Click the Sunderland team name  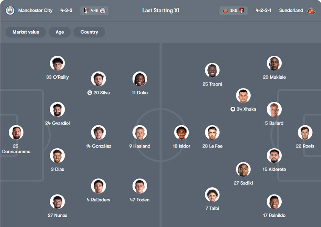pyautogui.click(x=291, y=11)
